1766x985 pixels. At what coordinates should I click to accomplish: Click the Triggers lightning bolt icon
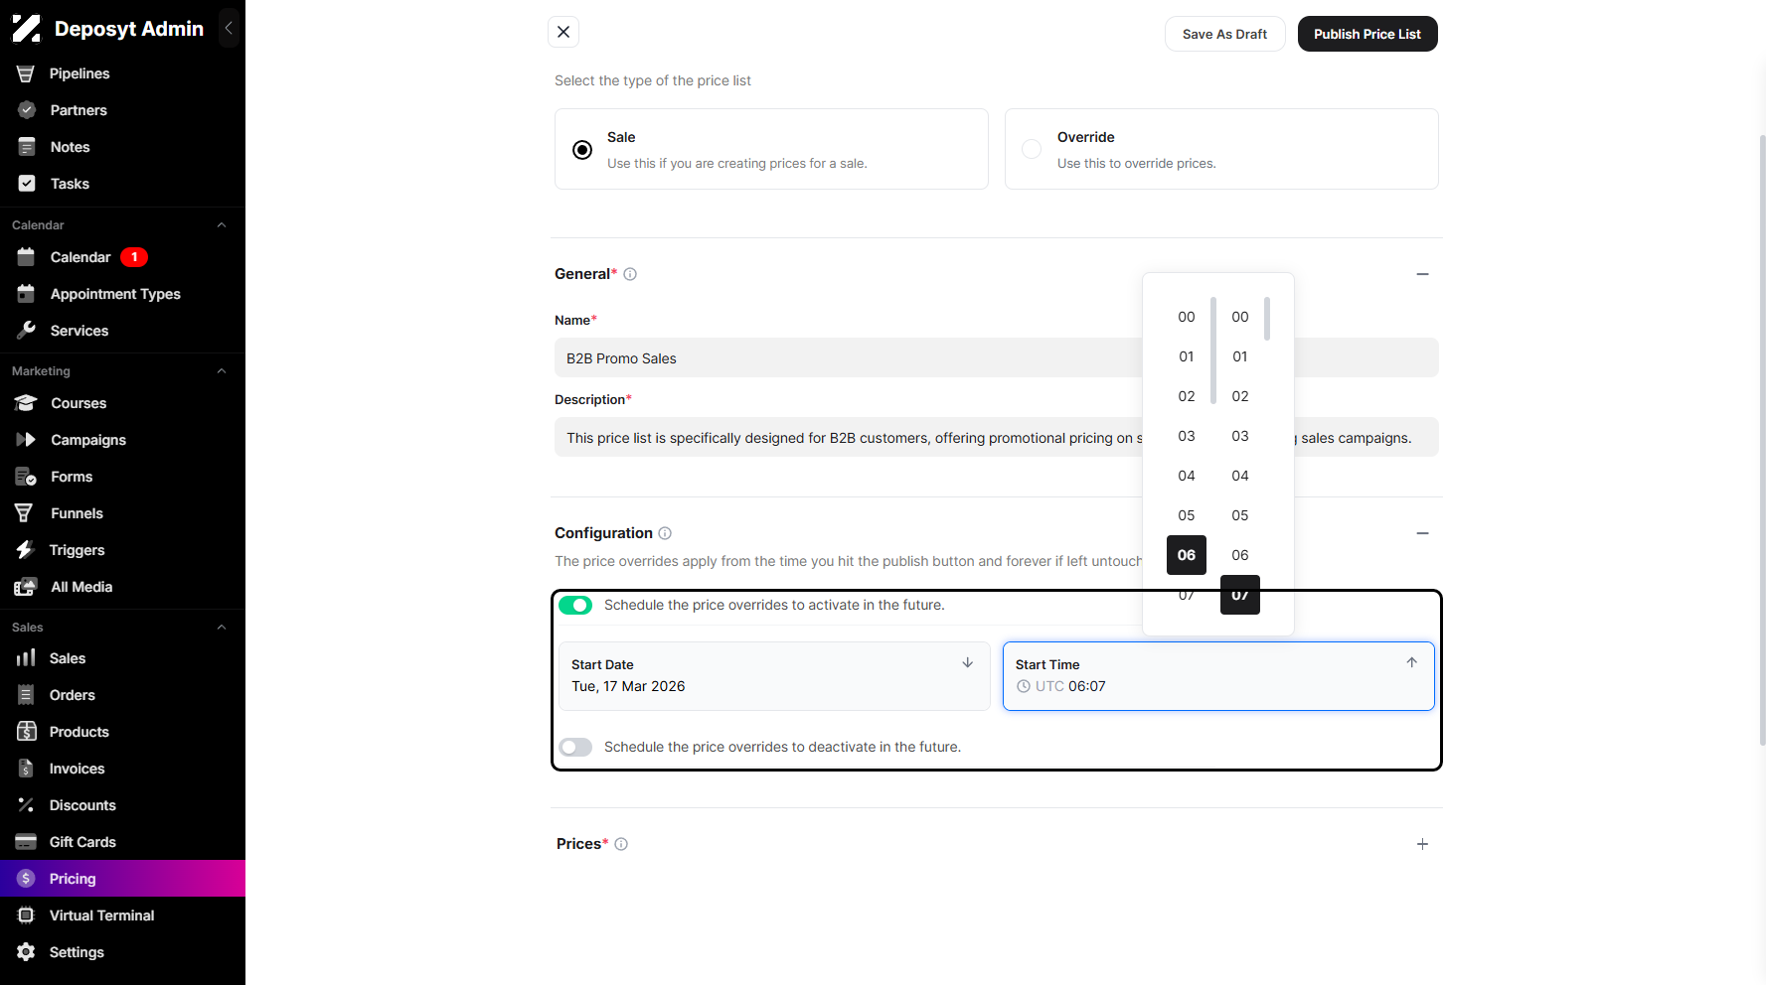(x=25, y=550)
